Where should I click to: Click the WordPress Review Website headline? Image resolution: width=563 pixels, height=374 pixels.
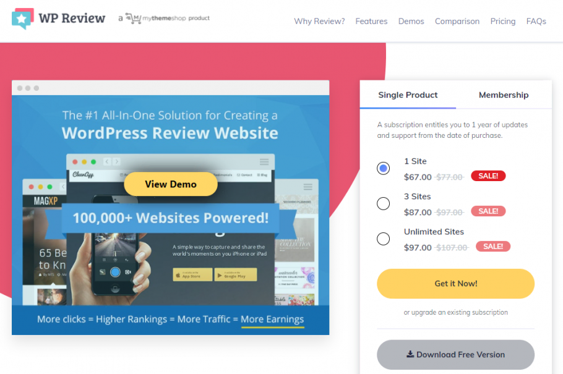click(170, 133)
